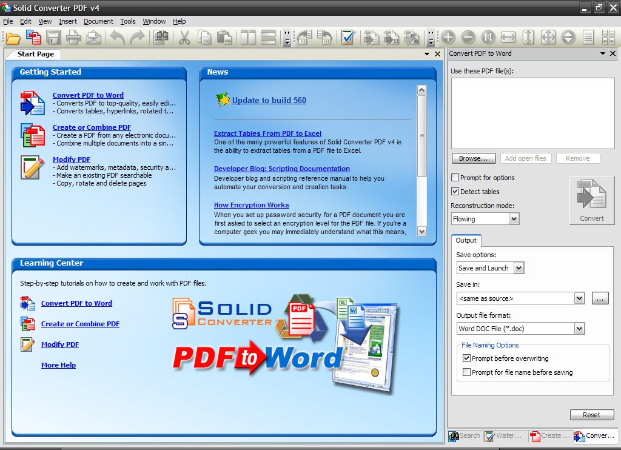Click the Create or Combine PDF icon in Getting Started

coord(33,135)
